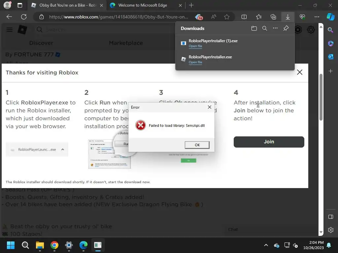
Task: Open File Explorer from taskbar
Action: click(40, 245)
